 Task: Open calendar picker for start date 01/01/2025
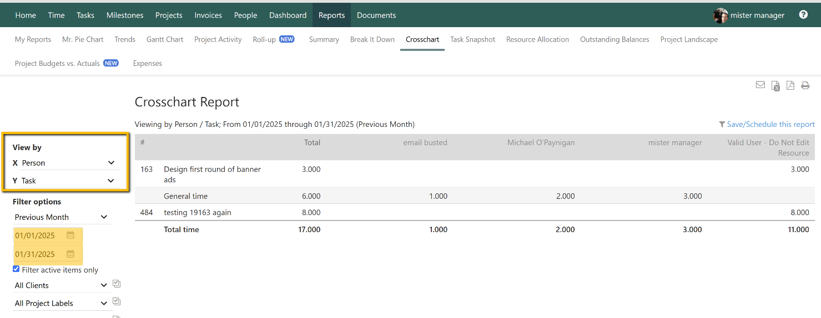[x=70, y=235]
